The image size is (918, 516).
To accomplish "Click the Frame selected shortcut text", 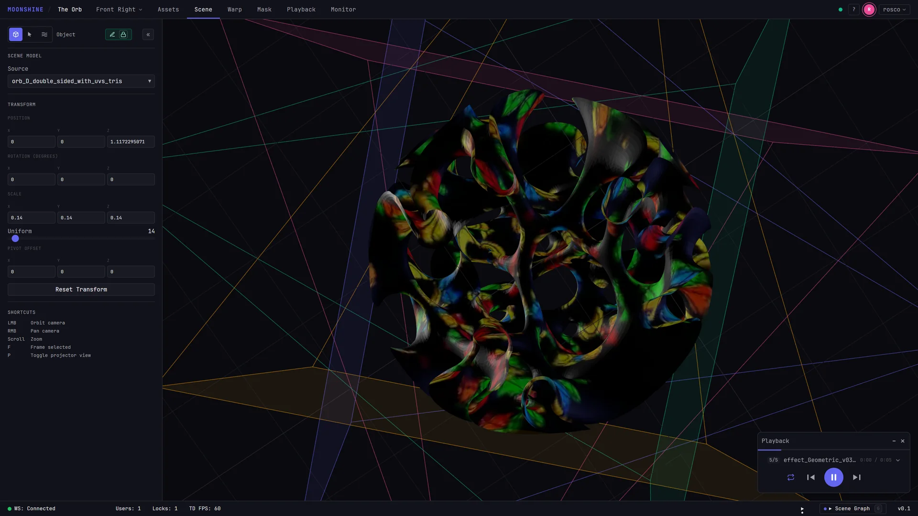I will tap(51, 347).
